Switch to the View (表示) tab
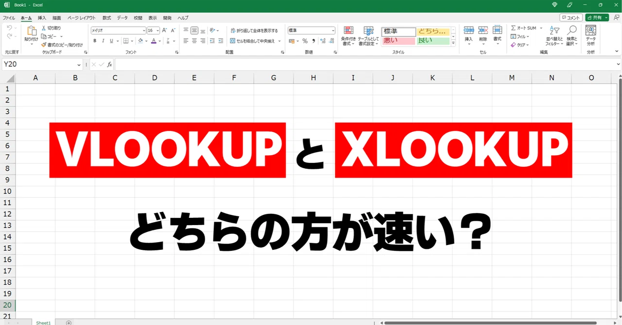Image resolution: width=622 pixels, height=325 pixels. click(153, 18)
